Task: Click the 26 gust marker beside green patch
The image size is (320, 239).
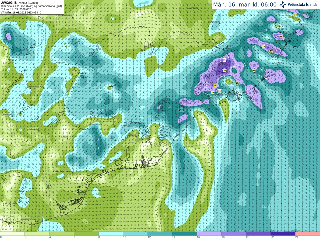Action: (237, 83)
